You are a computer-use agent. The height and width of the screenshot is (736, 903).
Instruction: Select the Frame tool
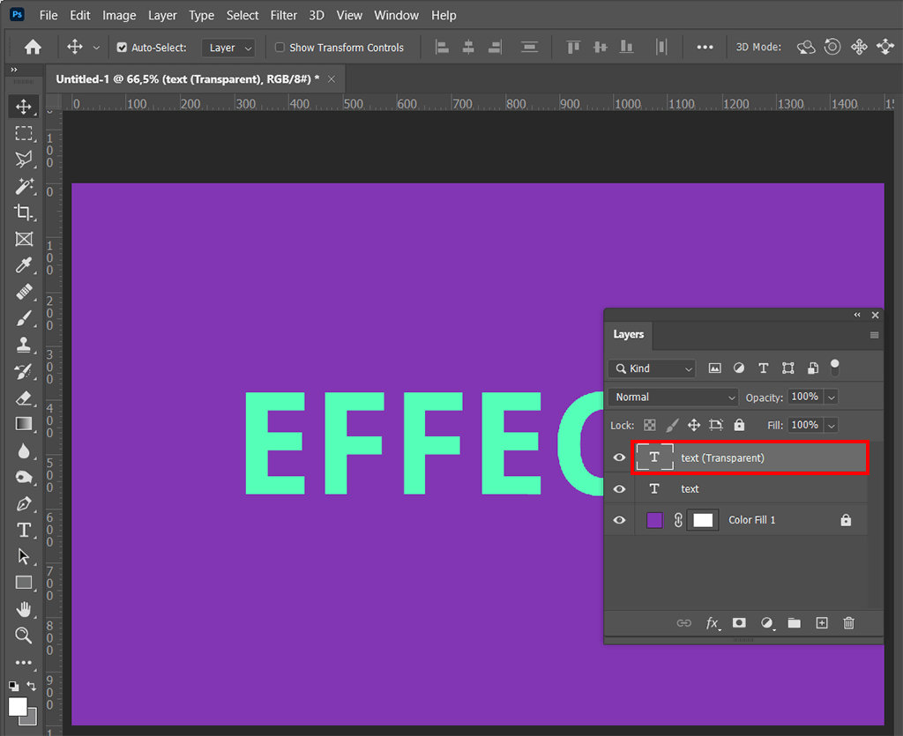click(24, 239)
